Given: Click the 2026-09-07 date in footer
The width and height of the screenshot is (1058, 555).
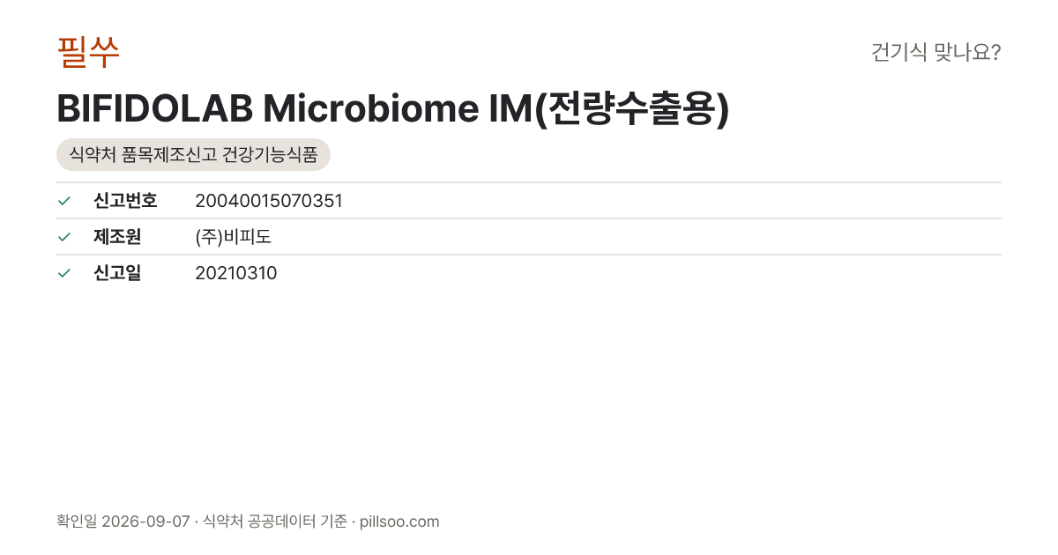Looking at the screenshot, I should 145,522.
